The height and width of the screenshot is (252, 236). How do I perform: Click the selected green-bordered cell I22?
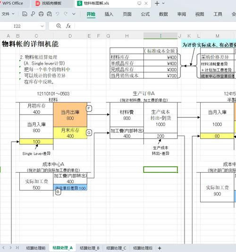point(160,169)
